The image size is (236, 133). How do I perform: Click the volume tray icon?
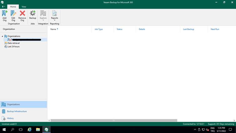pos(208,130)
